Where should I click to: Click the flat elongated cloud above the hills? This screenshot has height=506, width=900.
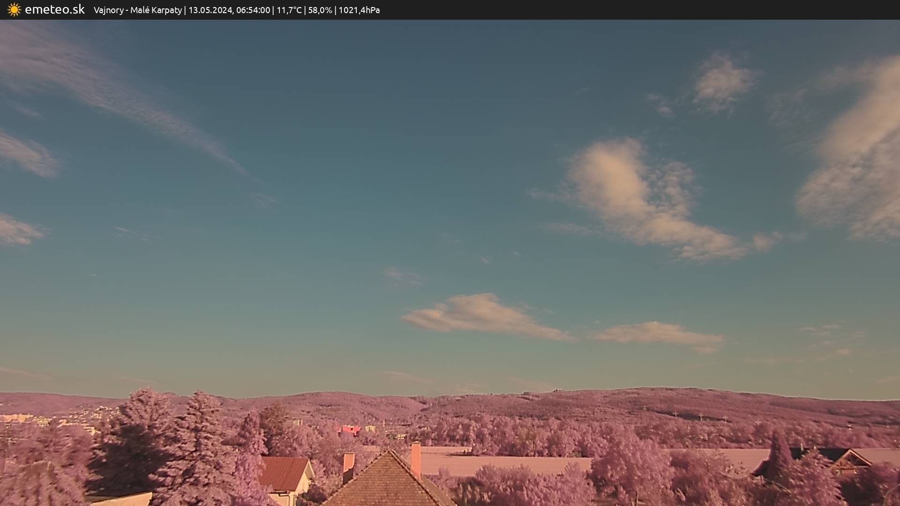483,316
